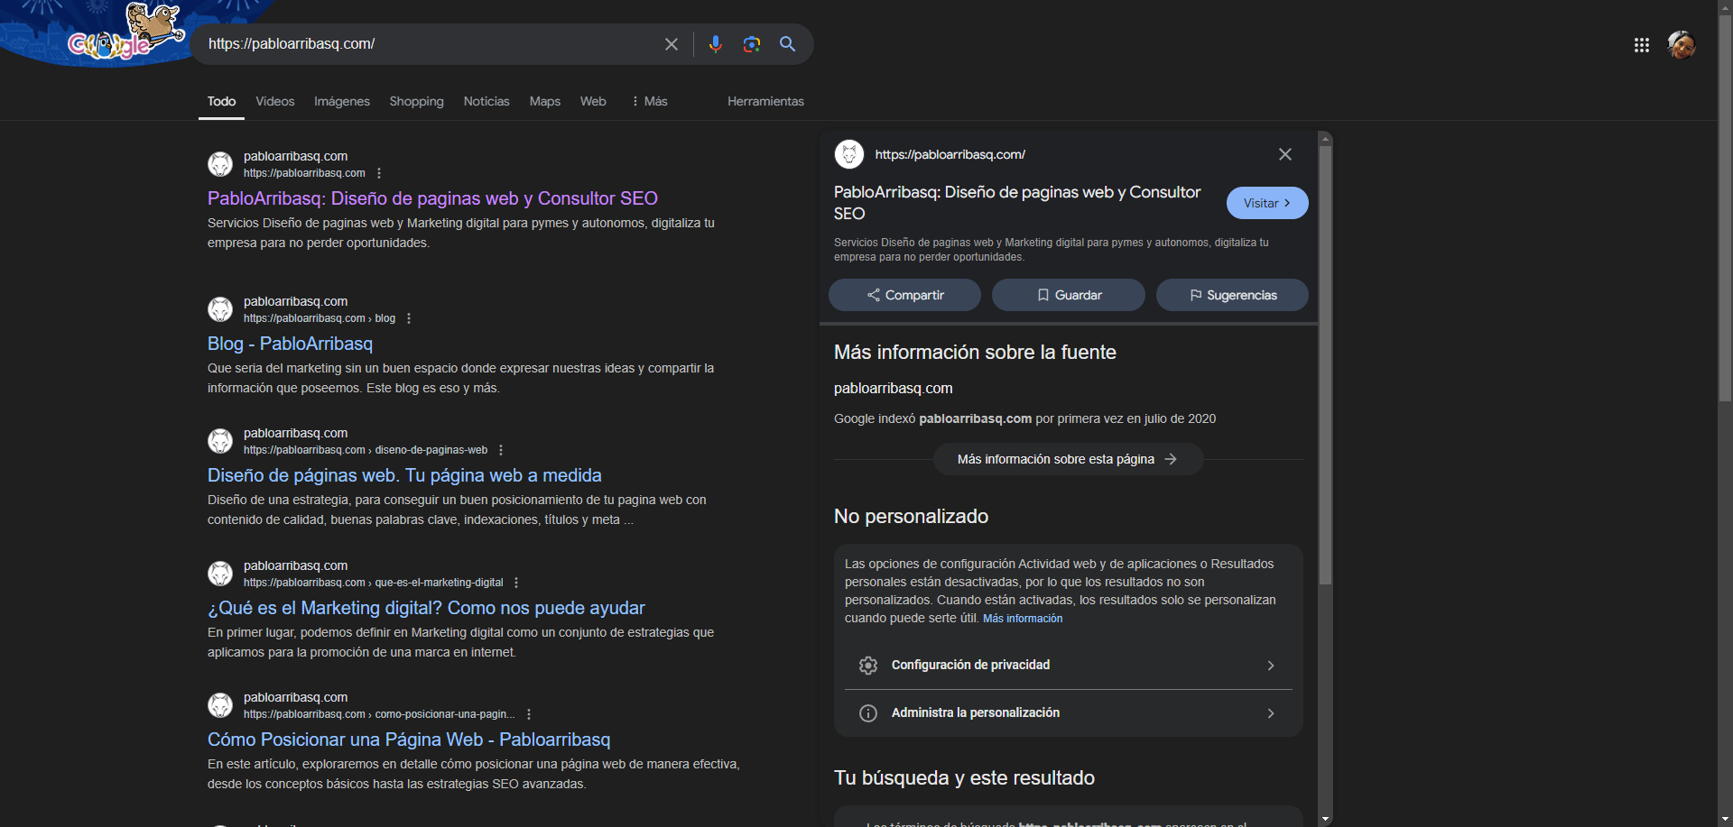This screenshot has width=1733, height=827.
Task: Open Google account profile avatar
Action: pos(1682,45)
